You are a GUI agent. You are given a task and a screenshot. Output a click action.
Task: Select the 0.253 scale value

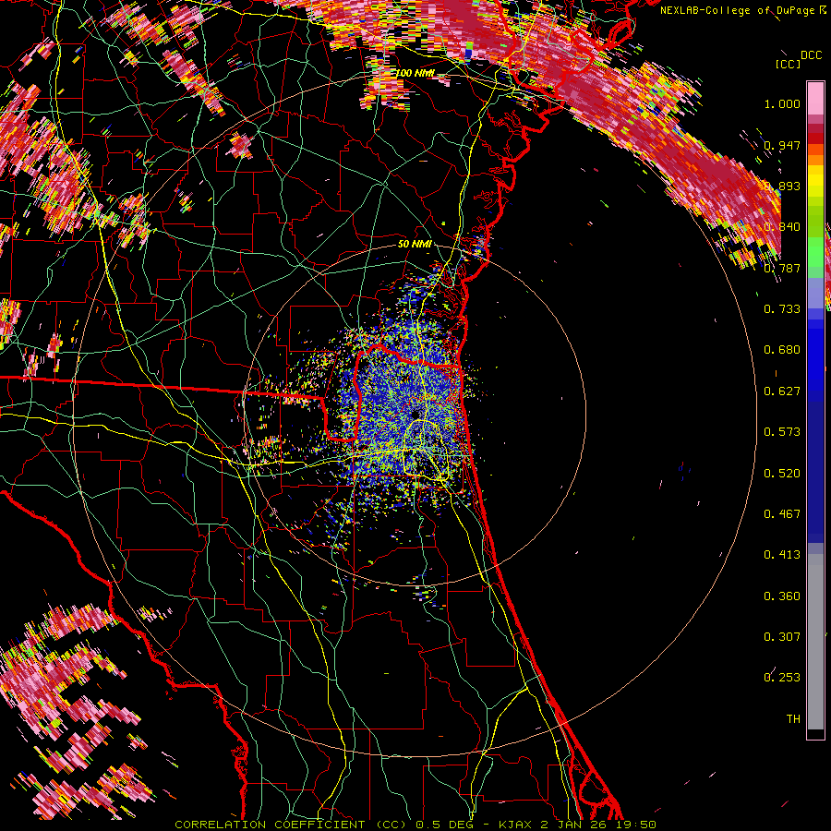[x=782, y=678]
